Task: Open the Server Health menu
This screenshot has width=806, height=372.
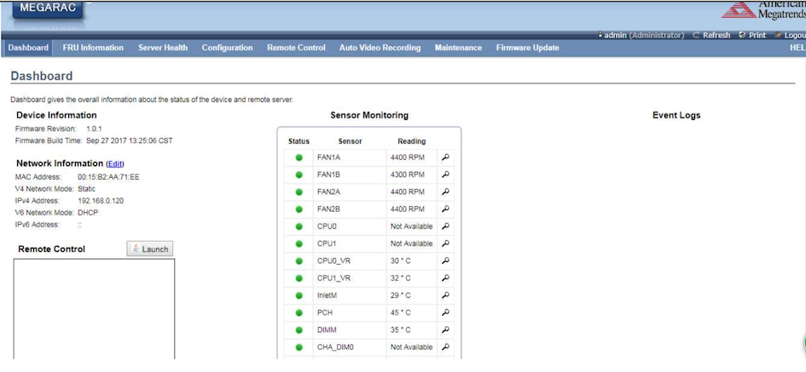Action: [x=163, y=48]
